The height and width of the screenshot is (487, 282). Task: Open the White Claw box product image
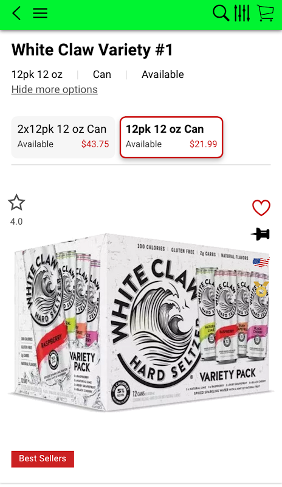pos(141,323)
